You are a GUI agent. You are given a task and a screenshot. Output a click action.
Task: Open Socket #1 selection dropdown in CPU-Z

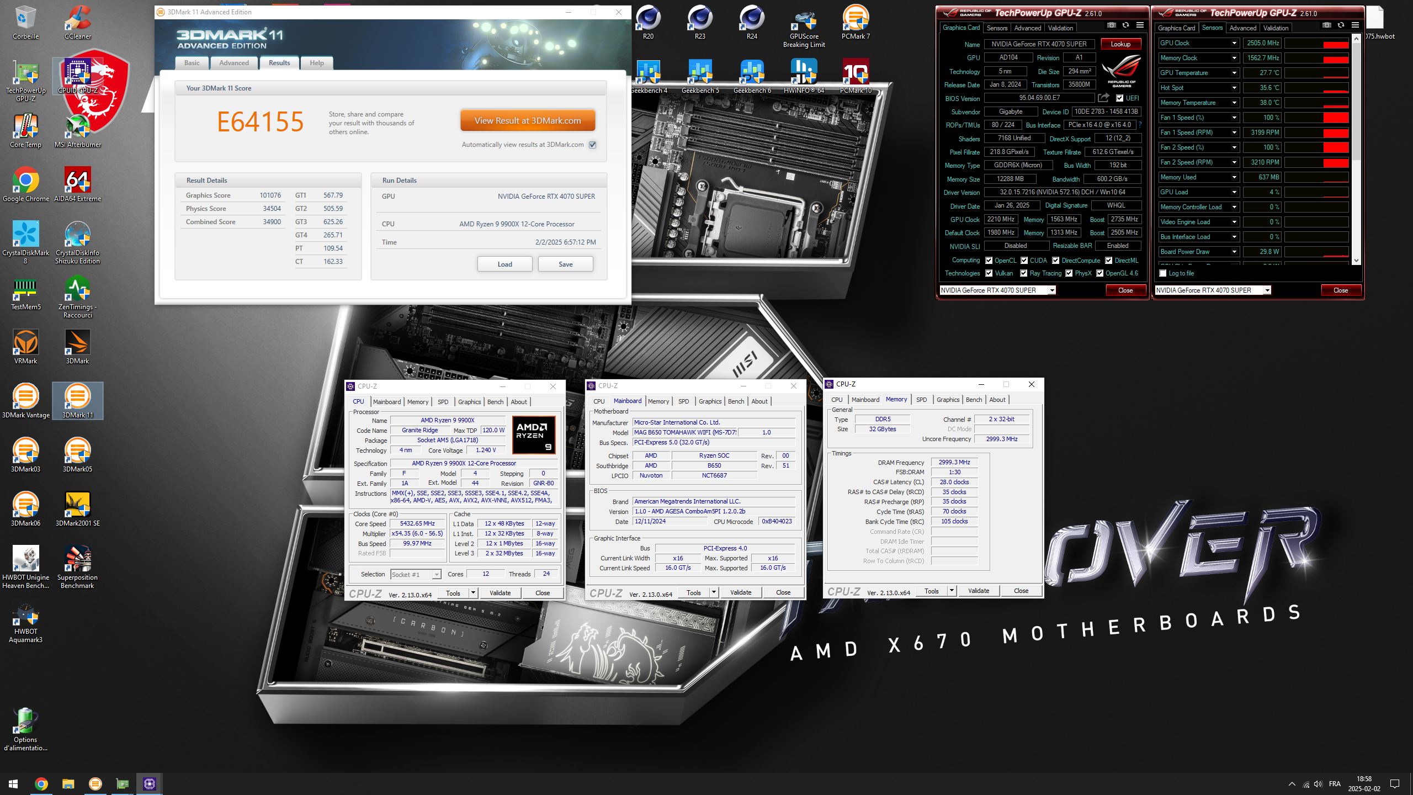(437, 575)
